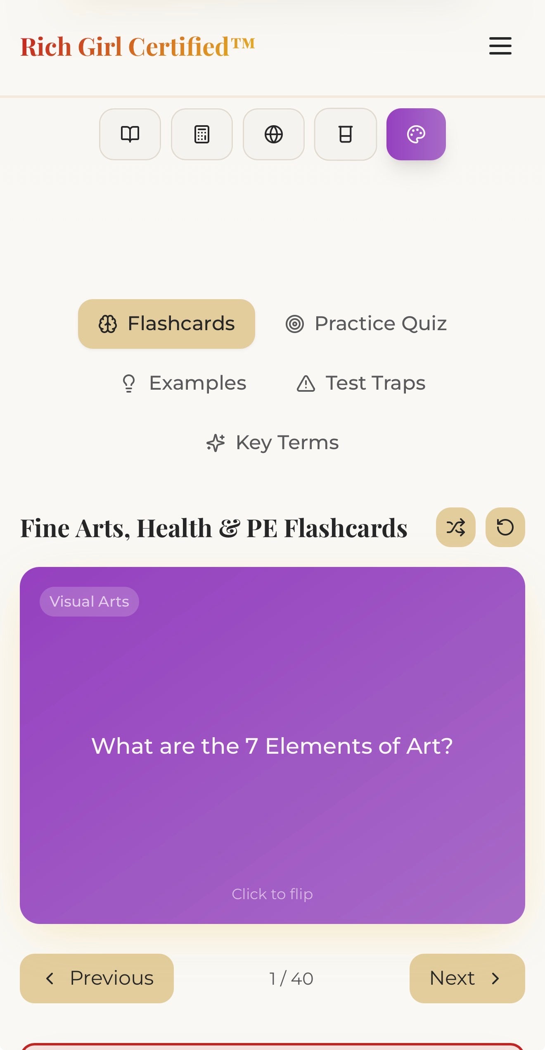Open the hamburger navigation menu

pyautogui.click(x=500, y=46)
